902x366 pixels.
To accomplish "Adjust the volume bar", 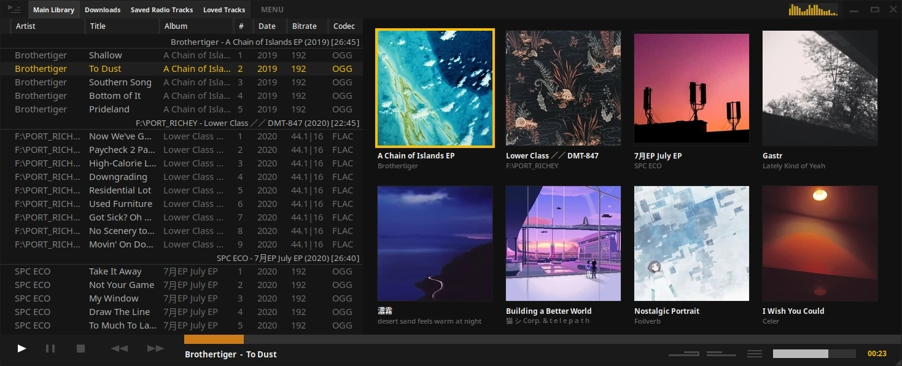I will 814,354.
